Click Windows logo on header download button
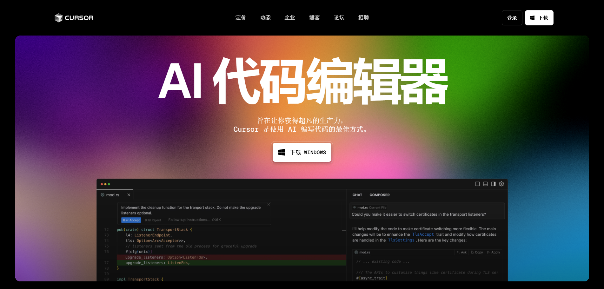Viewport: 604px width, 289px height. click(x=532, y=18)
